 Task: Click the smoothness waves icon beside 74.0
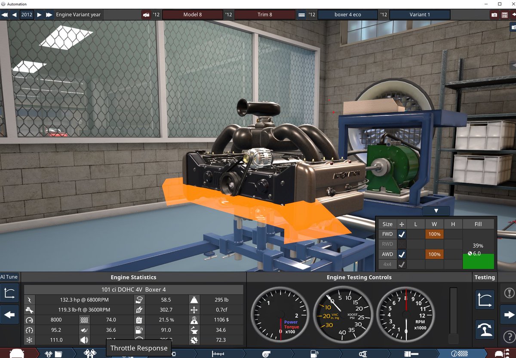click(84, 320)
